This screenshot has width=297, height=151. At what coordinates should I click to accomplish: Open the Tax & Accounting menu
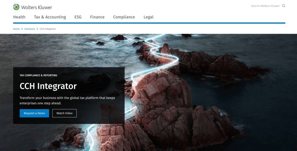(50, 17)
